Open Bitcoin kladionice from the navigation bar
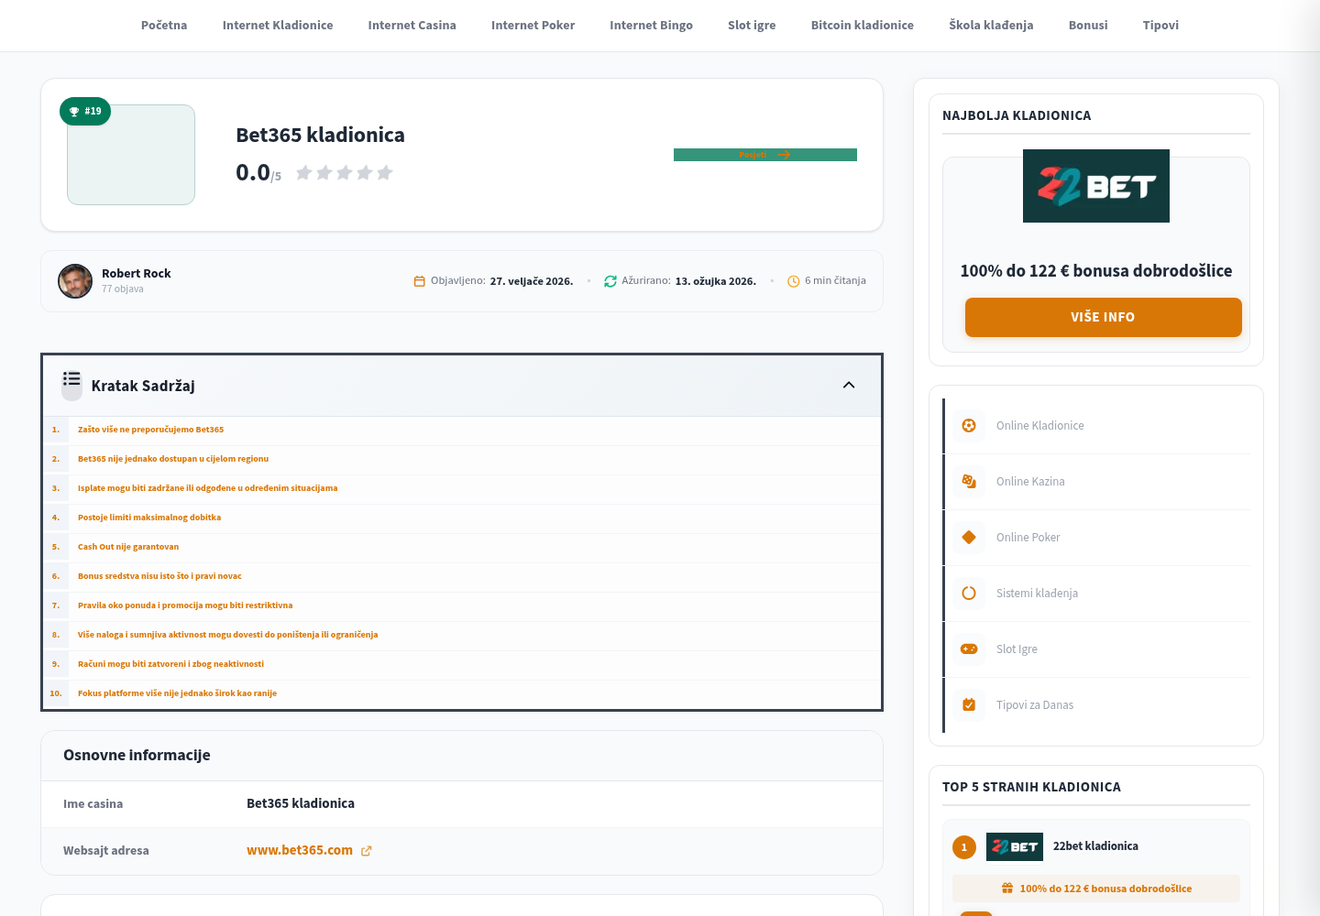1320x916 pixels. [x=863, y=26]
